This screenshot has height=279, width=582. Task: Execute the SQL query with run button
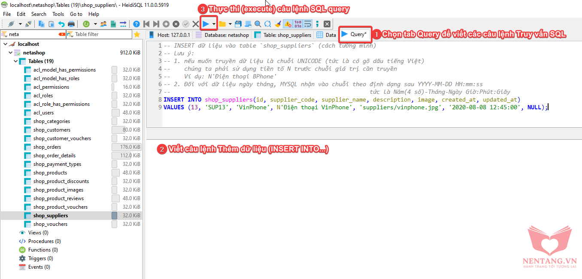click(x=206, y=24)
